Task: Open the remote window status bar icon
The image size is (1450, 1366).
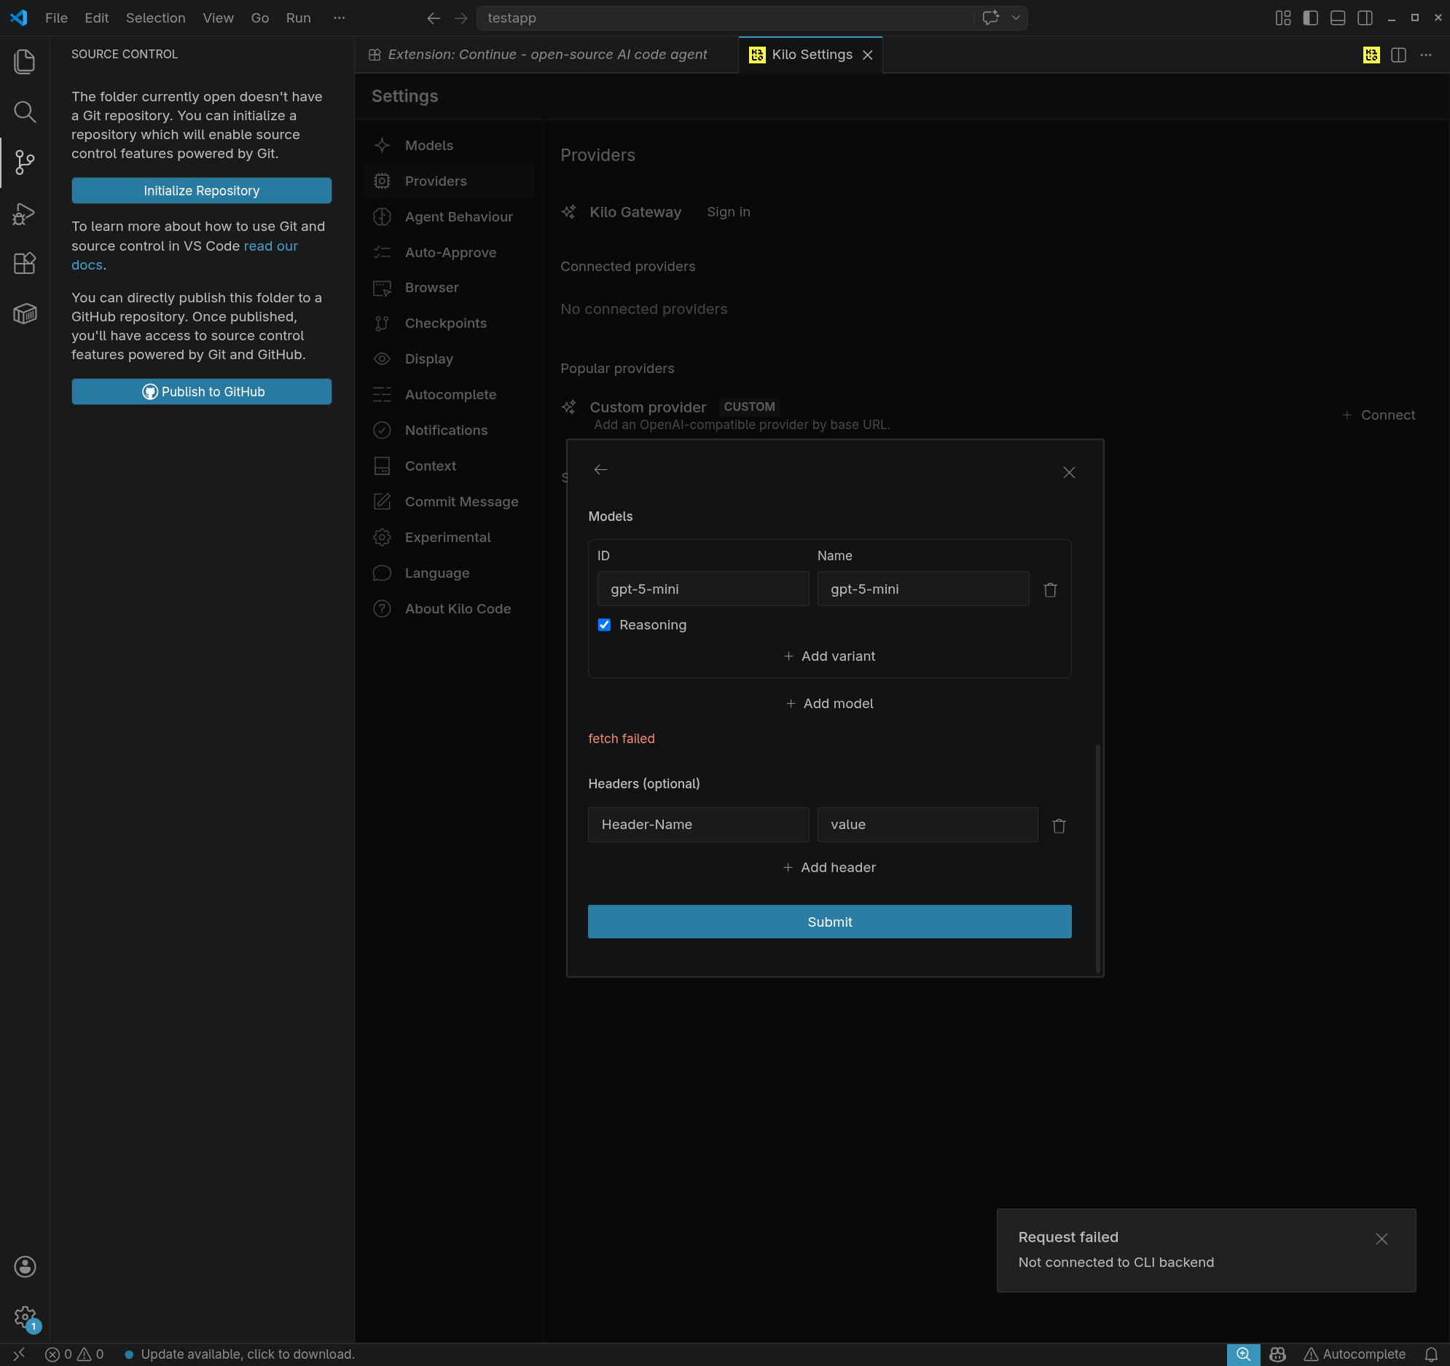Action: [19, 1354]
